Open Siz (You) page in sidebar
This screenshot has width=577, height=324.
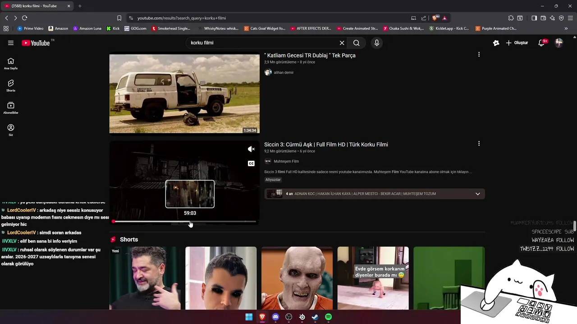[11, 130]
